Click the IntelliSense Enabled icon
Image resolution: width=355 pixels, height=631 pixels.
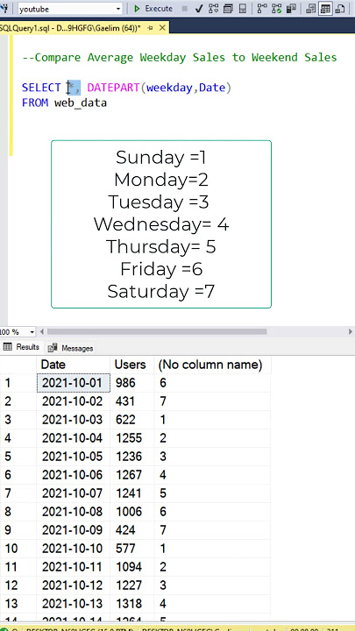[243, 9]
